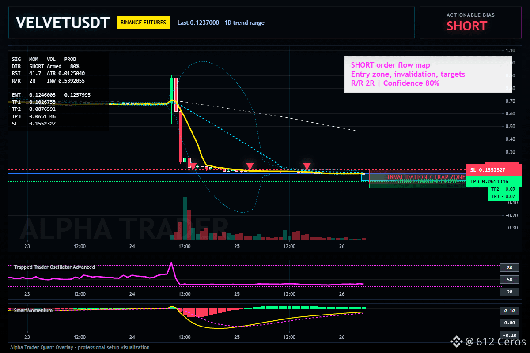Click the oscillator 20 level label
Screen dimensions: 530x353
[x=509, y=292]
